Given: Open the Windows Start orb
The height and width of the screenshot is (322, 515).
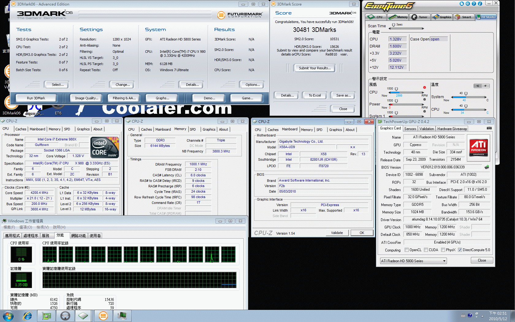Looking at the screenshot, I should [x=8, y=316].
